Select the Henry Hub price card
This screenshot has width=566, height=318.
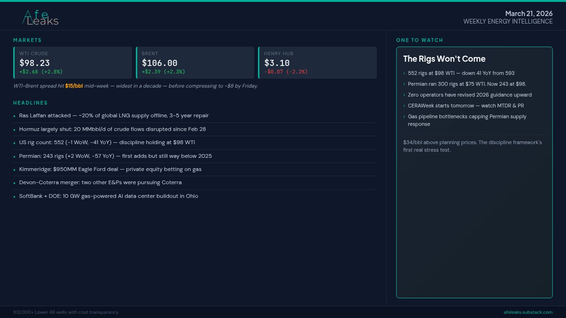point(317,63)
